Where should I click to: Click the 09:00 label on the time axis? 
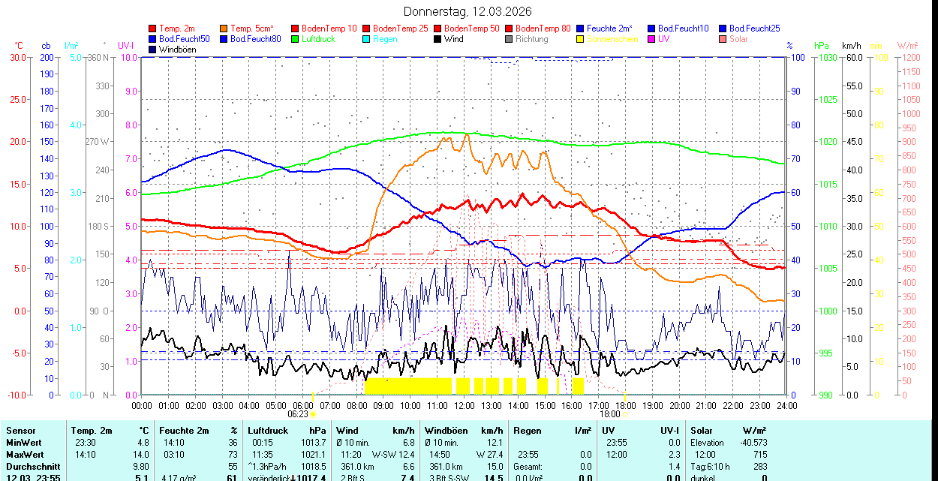pyautogui.click(x=383, y=405)
